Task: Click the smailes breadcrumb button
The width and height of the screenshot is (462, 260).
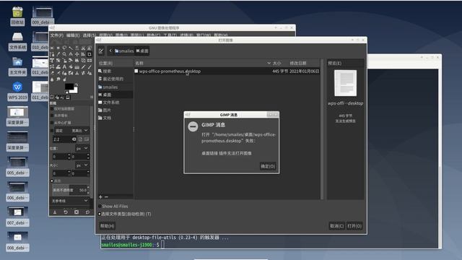Action: 124,51
